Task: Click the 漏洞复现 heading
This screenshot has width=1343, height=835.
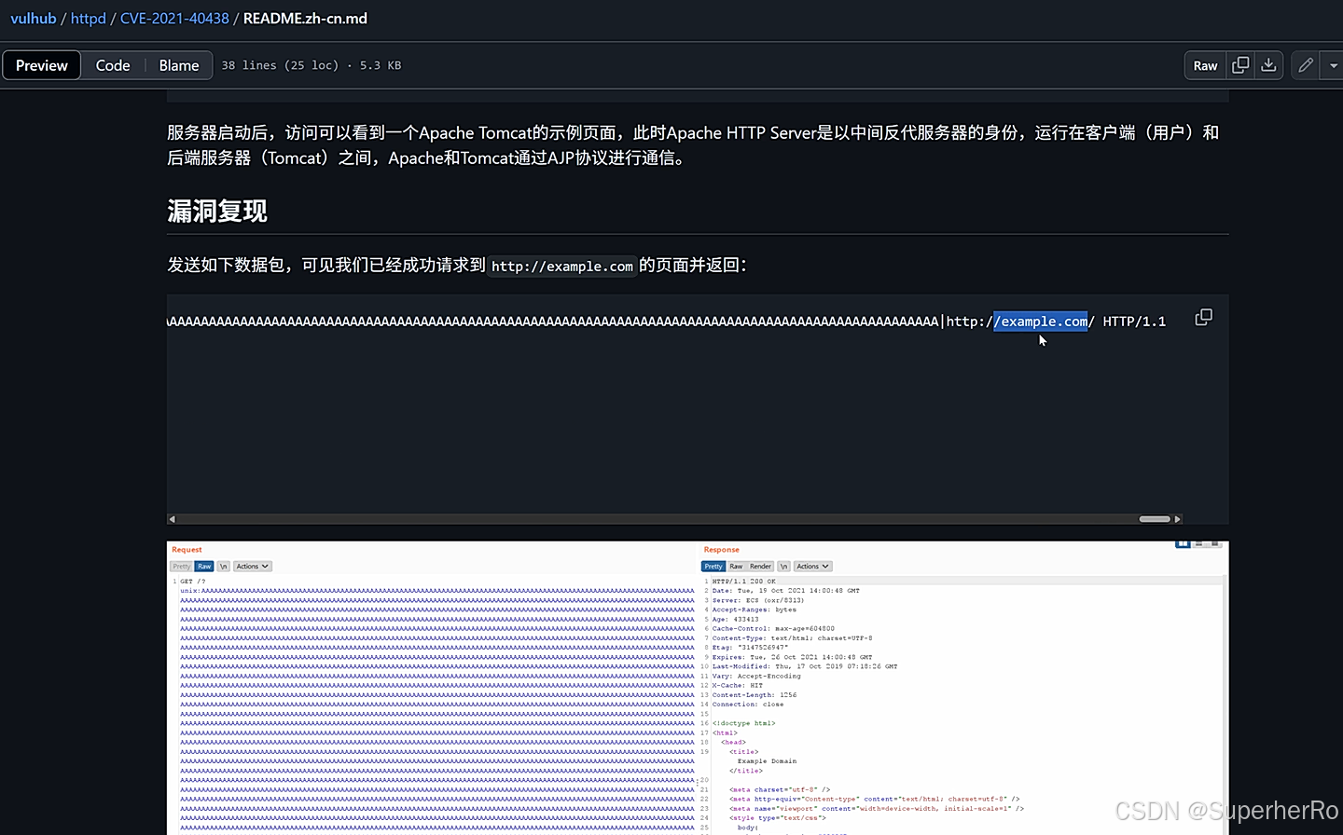Action: click(217, 212)
